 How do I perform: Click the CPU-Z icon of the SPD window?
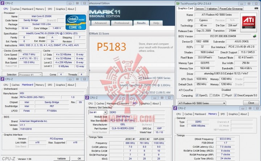(87, 98)
